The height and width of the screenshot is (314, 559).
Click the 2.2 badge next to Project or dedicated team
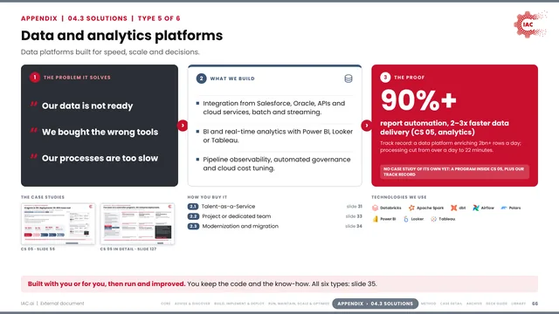pyautogui.click(x=193, y=216)
